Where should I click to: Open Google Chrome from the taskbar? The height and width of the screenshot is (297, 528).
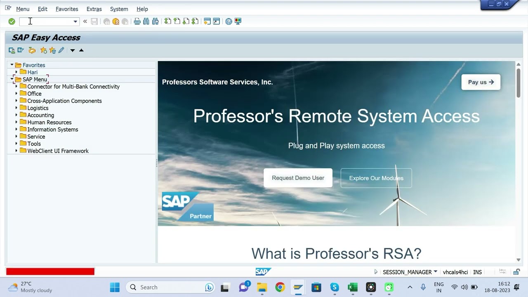coord(280,287)
